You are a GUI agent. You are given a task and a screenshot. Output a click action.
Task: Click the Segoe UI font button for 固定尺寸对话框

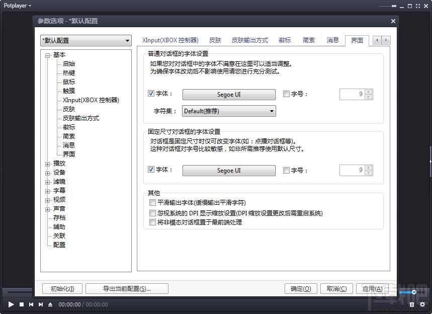[x=229, y=171]
